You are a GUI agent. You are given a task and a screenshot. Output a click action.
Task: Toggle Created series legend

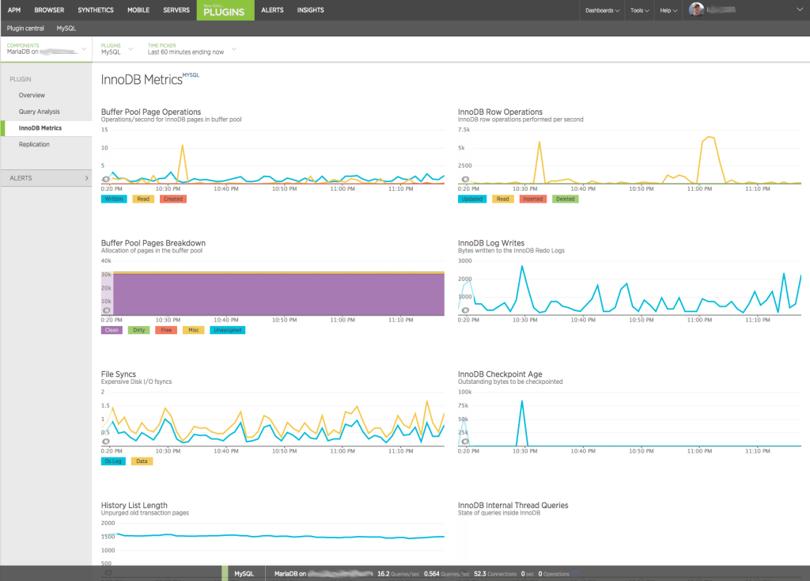pos(173,199)
